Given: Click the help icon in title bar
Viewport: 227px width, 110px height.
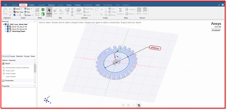Looking at the screenshot, I should pos(223,5).
